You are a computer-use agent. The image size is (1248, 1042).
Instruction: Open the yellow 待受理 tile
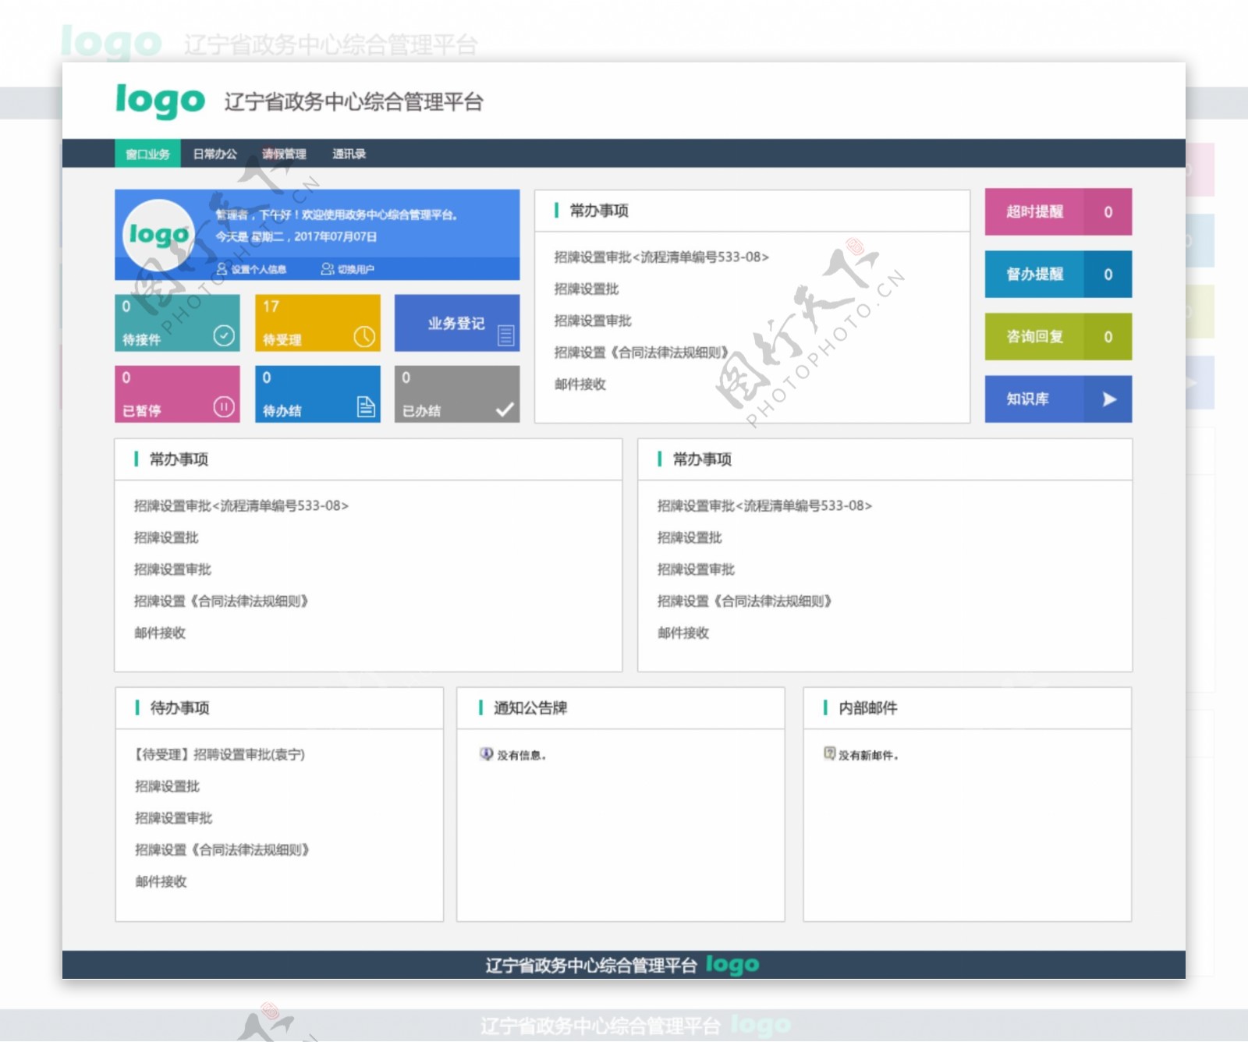317,323
